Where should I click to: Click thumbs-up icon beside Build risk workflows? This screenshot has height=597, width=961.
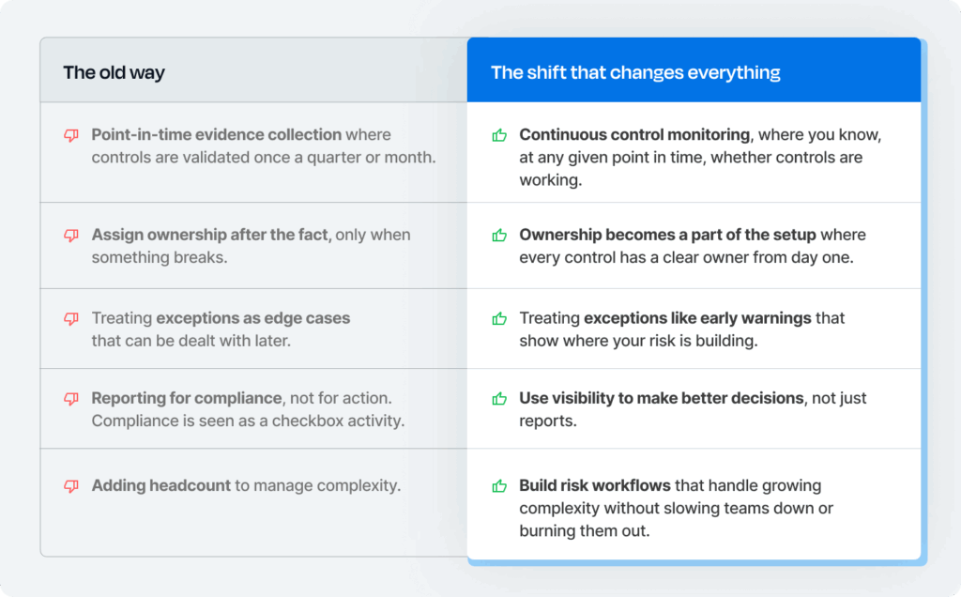[x=499, y=486]
